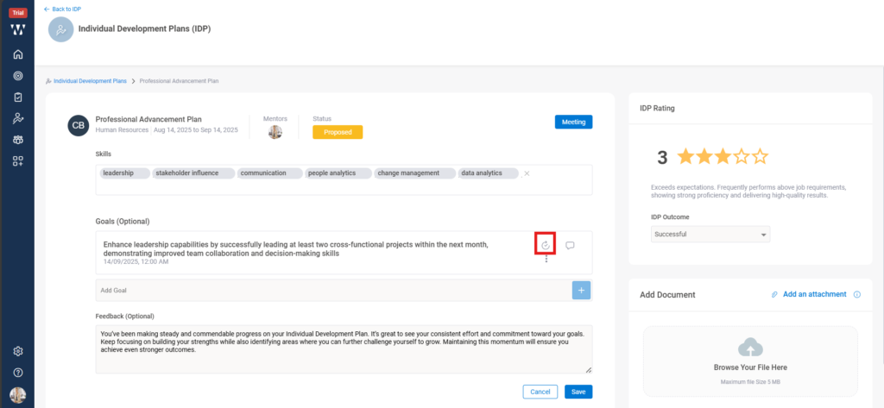The width and height of the screenshot is (884, 408).
Task: Click Professional Advancement Plan breadcrumb text
Action: coord(180,81)
